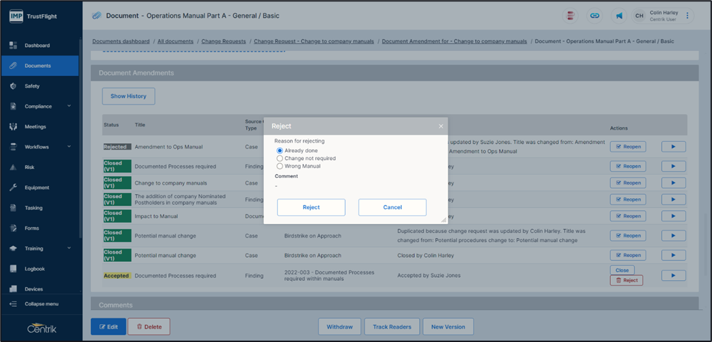Viewport: 712px width, 342px height.
Task: Open the user options three-dot menu
Action: 688,16
